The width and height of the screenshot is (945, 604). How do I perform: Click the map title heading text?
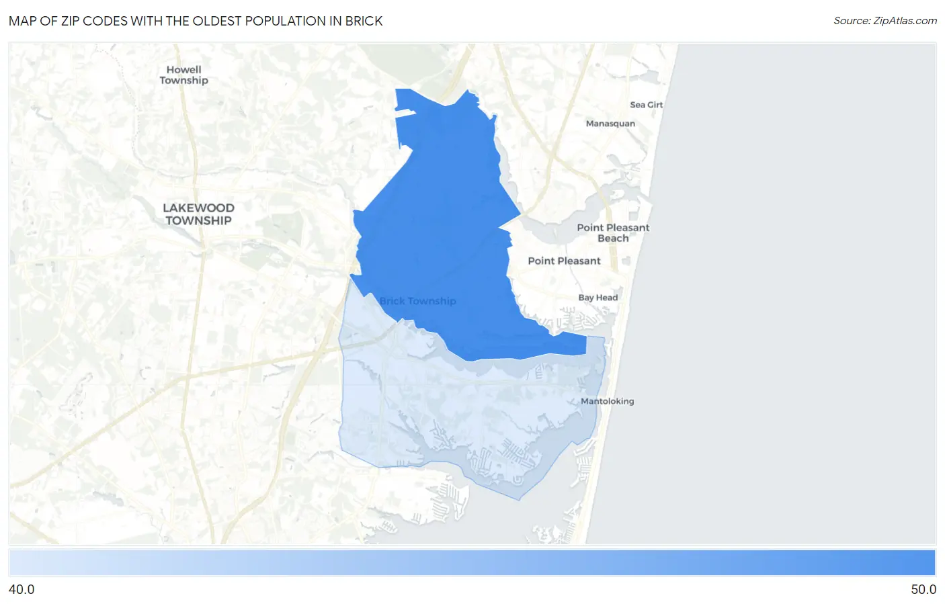(x=196, y=21)
